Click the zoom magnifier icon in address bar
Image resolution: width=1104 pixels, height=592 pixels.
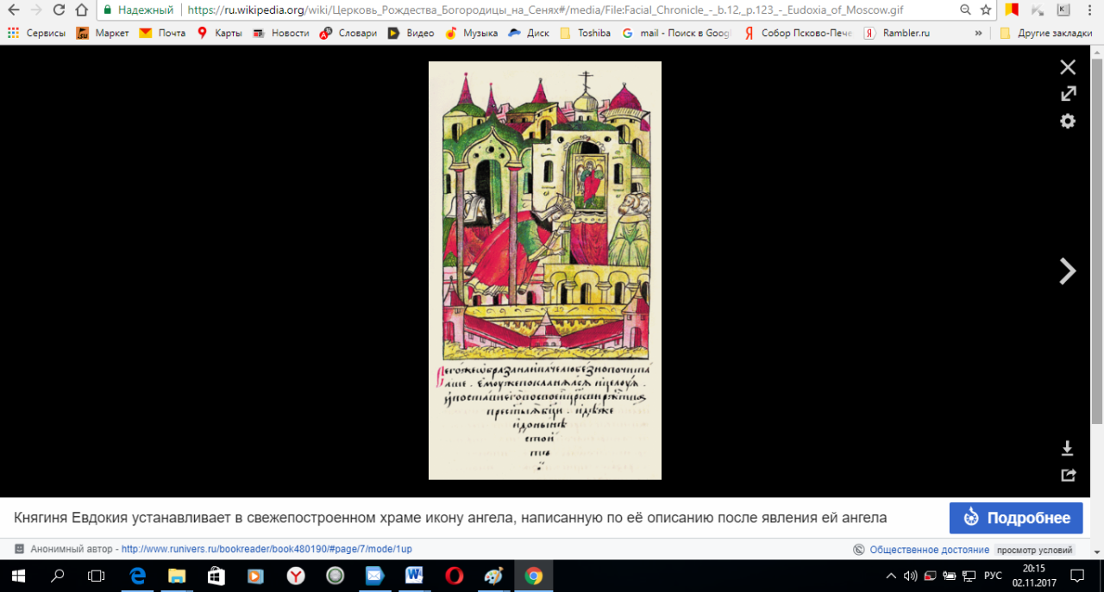point(966,10)
